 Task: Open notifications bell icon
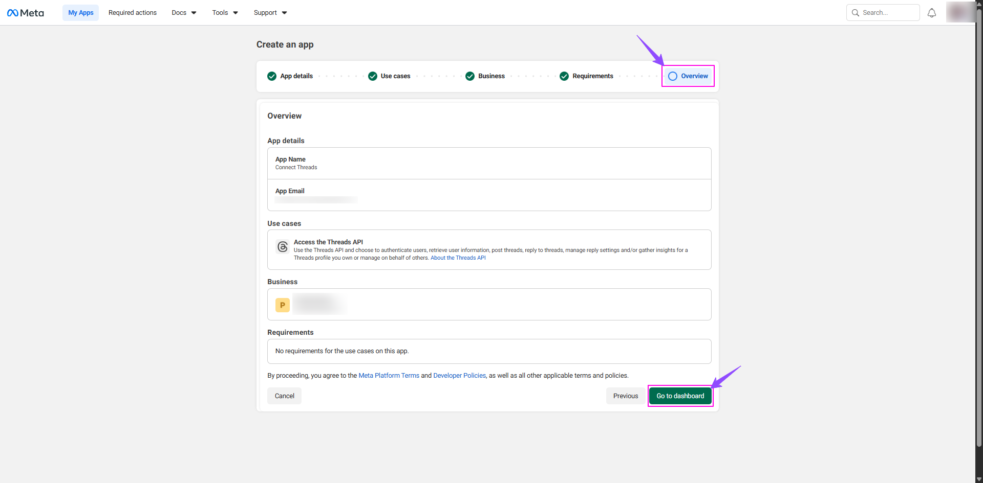pos(932,13)
